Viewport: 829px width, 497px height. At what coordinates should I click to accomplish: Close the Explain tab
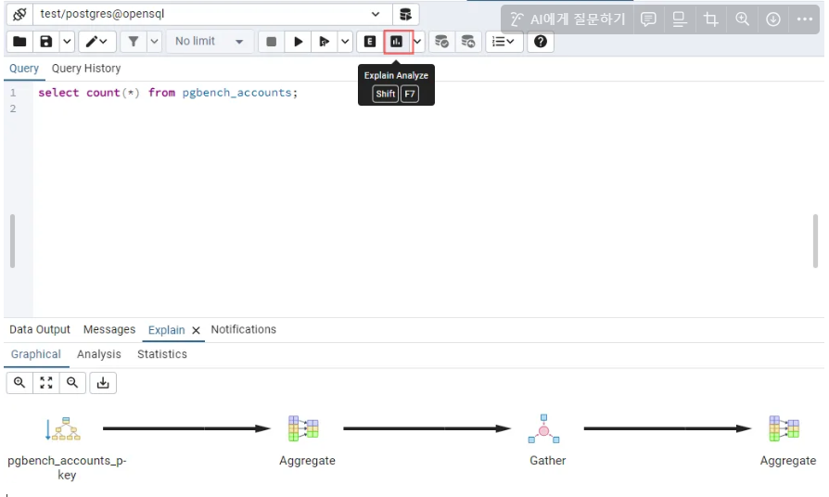[x=196, y=331]
